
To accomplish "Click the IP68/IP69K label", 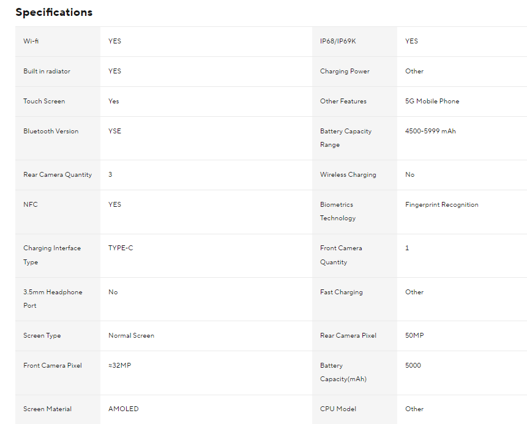I will coord(338,41).
